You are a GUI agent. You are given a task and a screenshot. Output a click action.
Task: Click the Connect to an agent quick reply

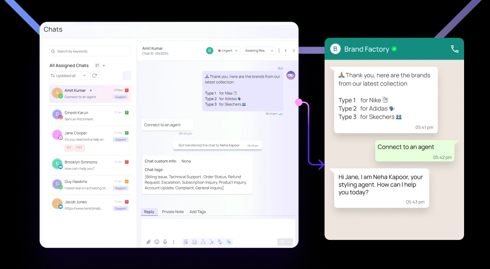pyautogui.click(x=167, y=125)
